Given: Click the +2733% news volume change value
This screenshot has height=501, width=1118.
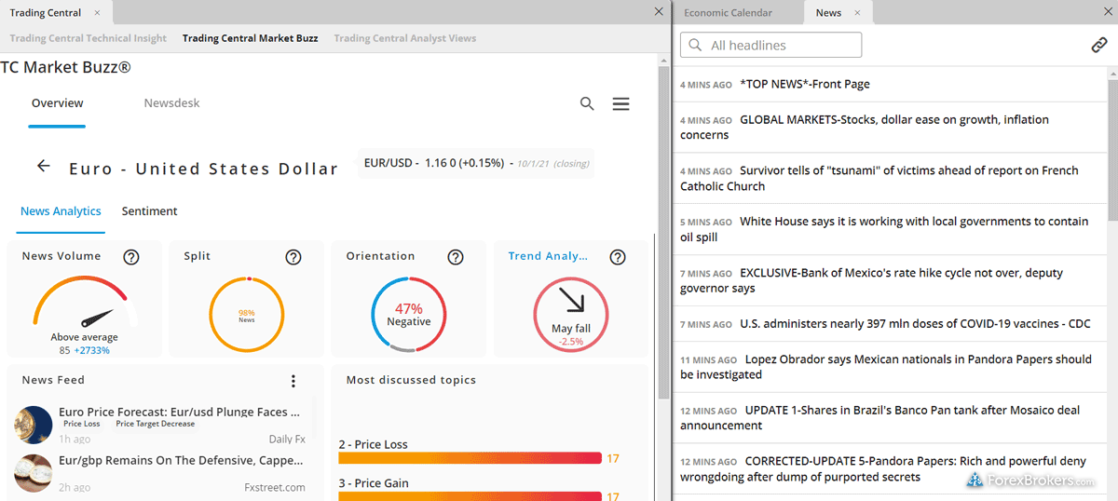Looking at the screenshot, I should (92, 350).
